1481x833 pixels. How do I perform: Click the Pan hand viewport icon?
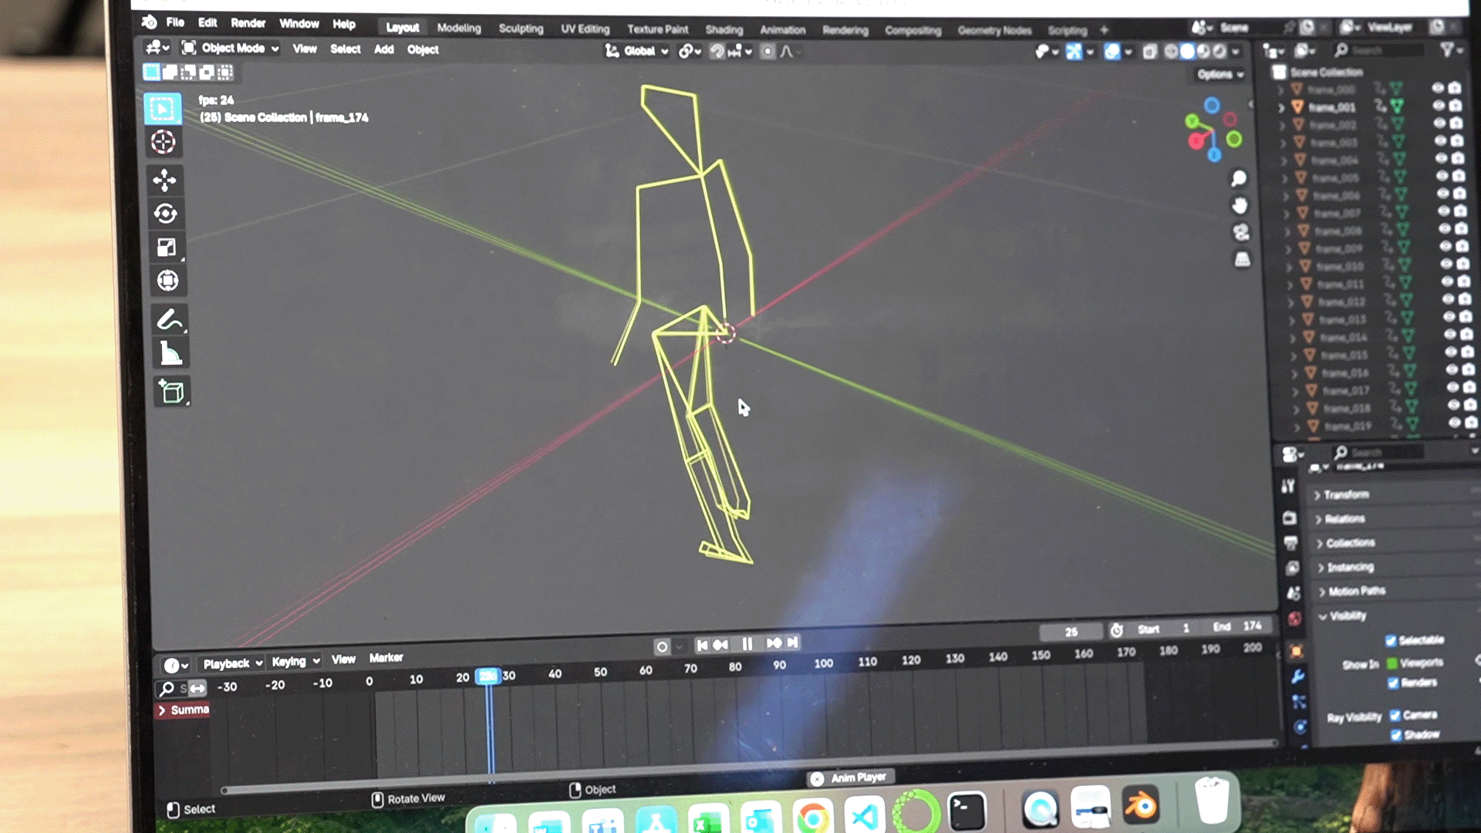[x=1240, y=205]
